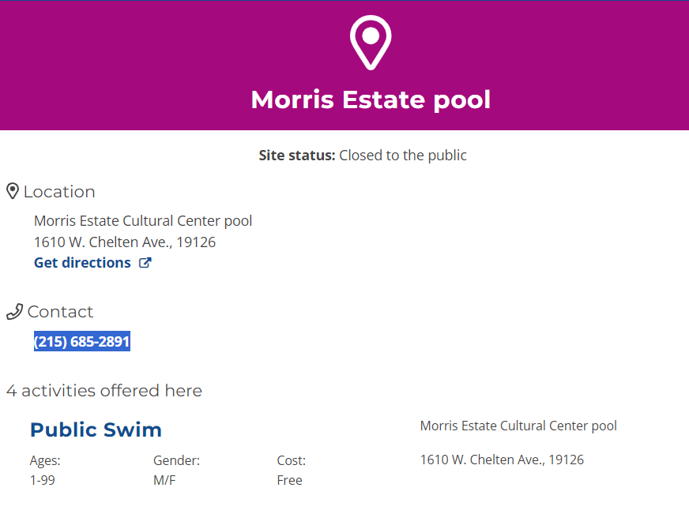Click the Contact section heading
The height and width of the screenshot is (529, 689).
[x=60, y=312]
